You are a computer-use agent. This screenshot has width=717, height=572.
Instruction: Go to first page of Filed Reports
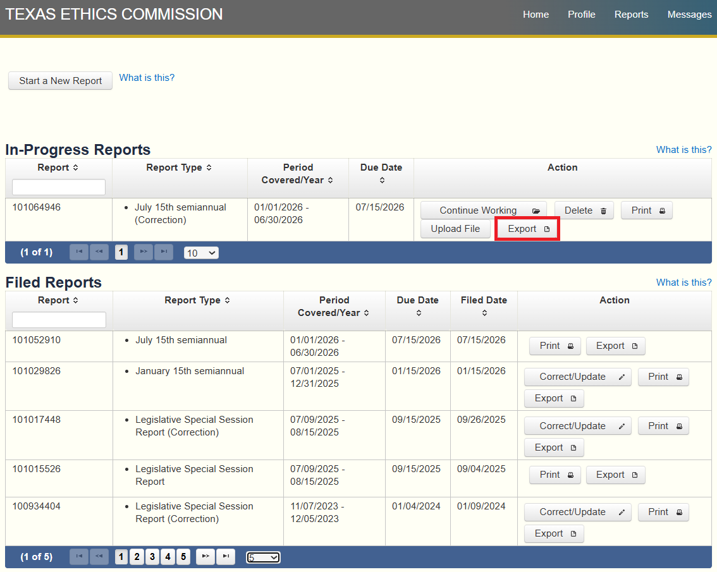coord(79,556)
